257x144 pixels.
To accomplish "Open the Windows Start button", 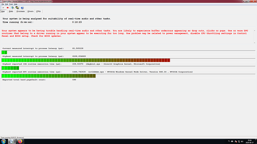I will click(4, 141).
